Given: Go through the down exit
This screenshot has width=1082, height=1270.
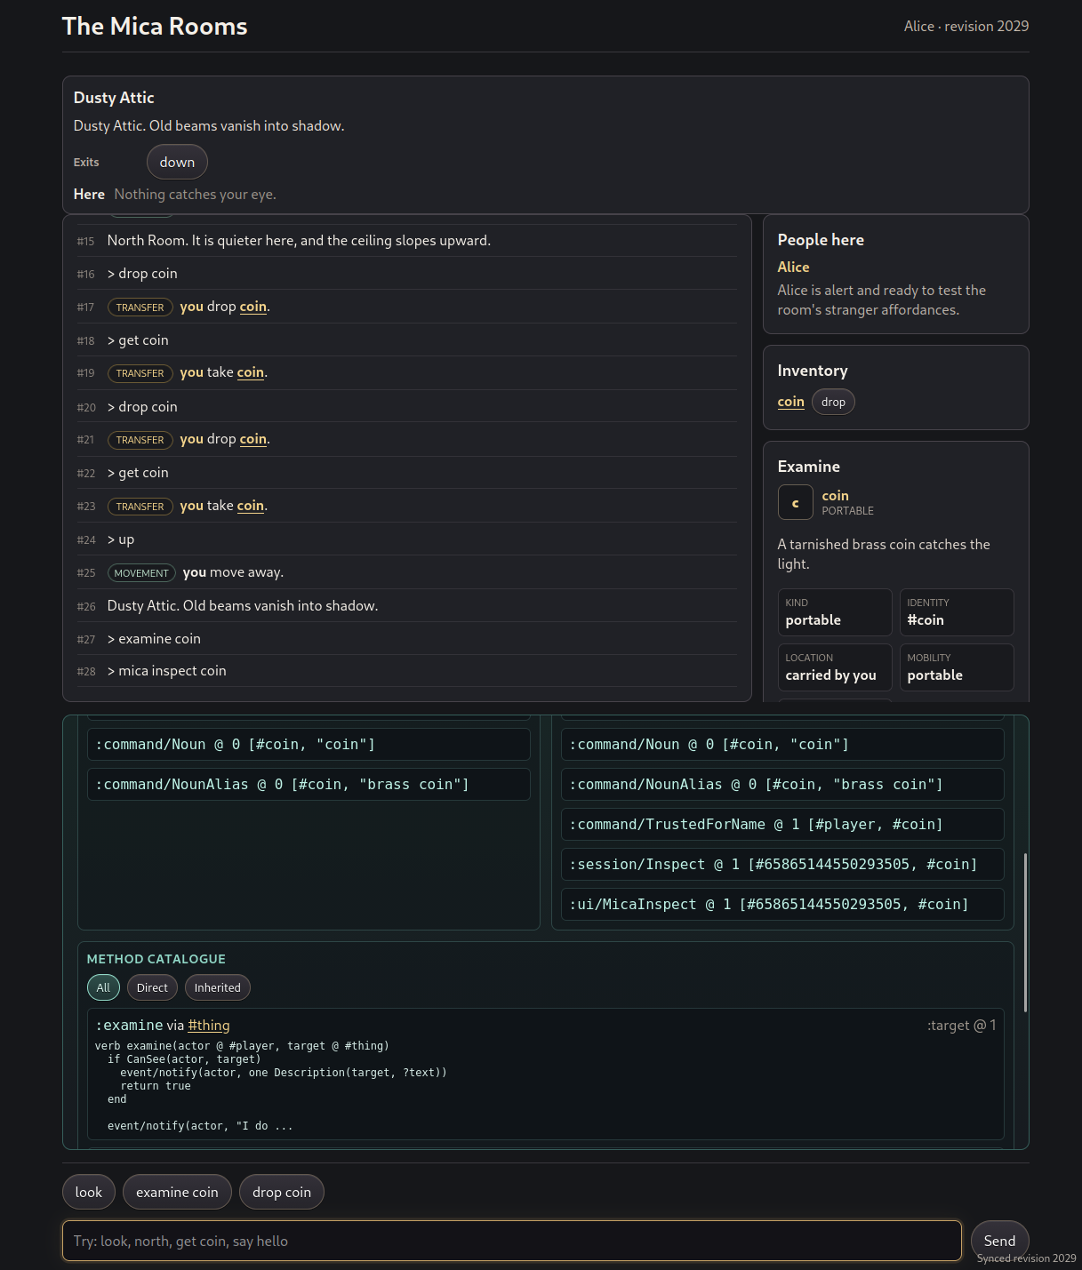Looking at the screenshot, I should (x=177, y=162).
